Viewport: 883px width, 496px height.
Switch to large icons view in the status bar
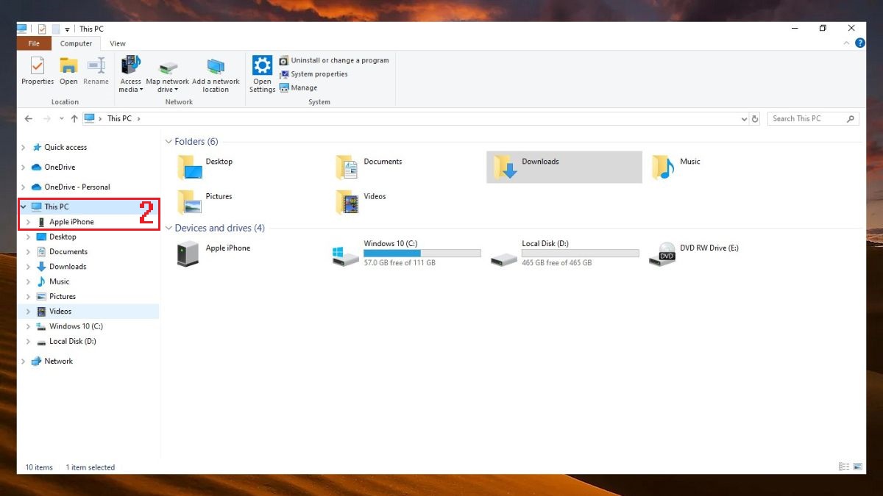pyautogui.click(x=857, y=467)
